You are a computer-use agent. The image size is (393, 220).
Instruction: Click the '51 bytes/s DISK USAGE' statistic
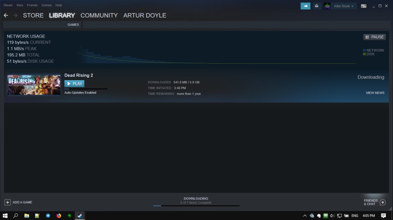click(30, 61)
